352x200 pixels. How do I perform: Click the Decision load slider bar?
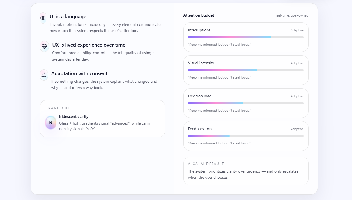click(x=246, y=103)
